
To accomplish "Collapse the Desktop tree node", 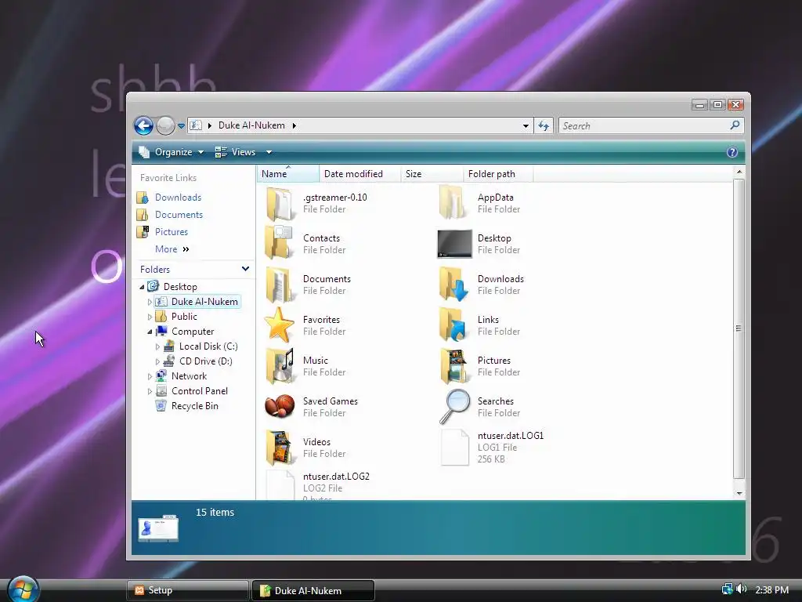I will tap(143, 287).
